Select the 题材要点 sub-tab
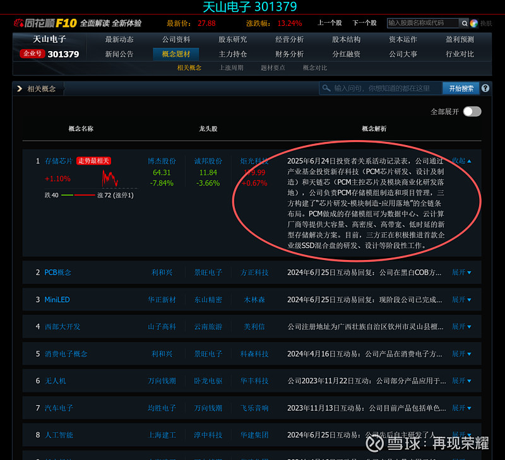Image resolution: width=505 pixels, height=460 pixels. tap(273, 68)
